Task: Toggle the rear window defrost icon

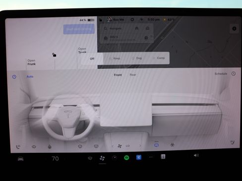Action: [96, 146]
